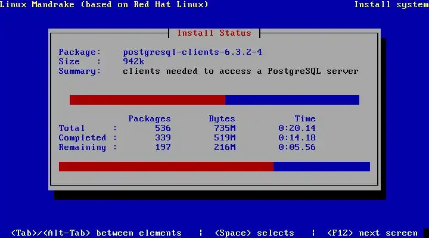Screen dimensions: 429x238
Task: Click the '<Tab>/<Alt-Tab> between elements' hint
Action: (x=96, y=233)
